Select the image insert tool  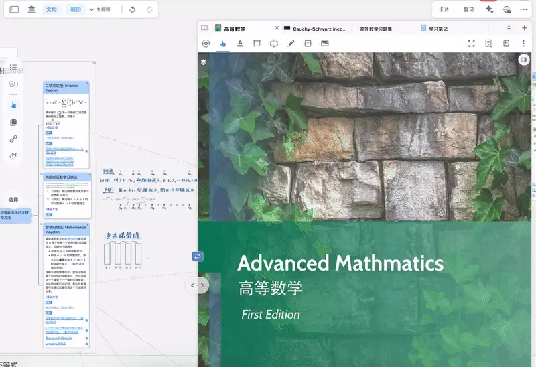(325, 44)
